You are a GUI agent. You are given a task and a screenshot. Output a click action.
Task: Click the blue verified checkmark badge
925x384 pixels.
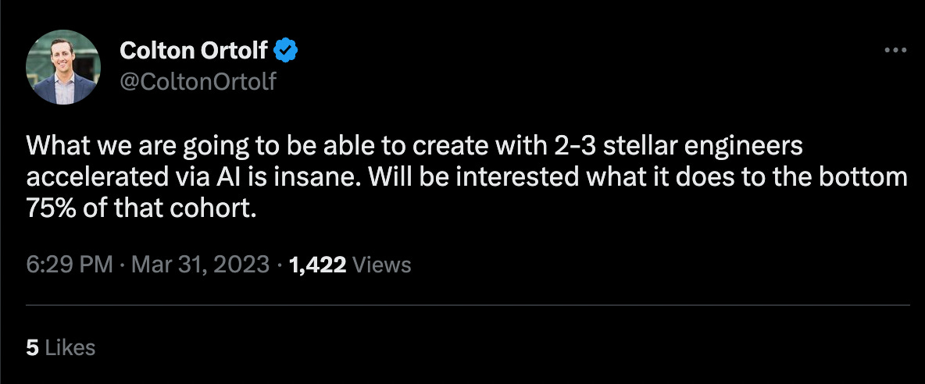(286, 52)
